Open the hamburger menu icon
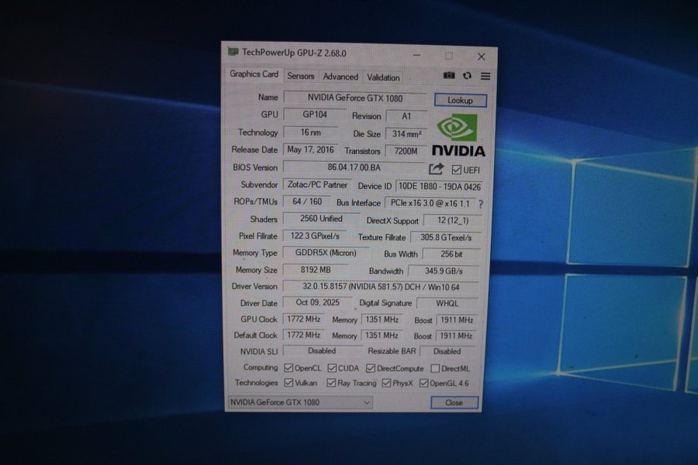The image size is (698, 465). pyautogui.click(x=485, y=76)
